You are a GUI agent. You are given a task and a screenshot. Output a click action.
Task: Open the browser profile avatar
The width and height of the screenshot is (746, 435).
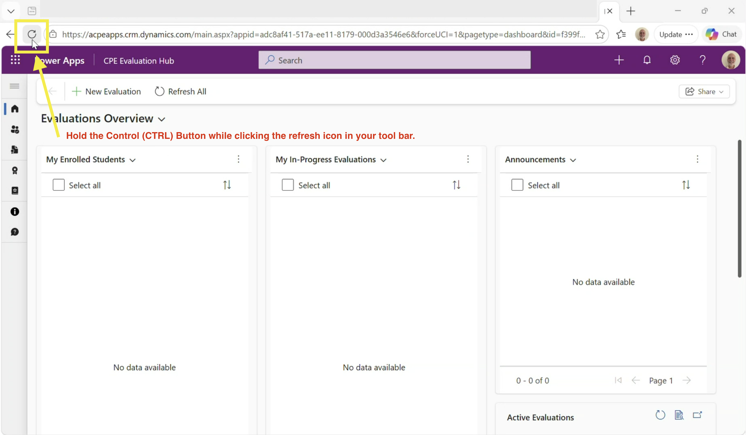pos(642,34)
